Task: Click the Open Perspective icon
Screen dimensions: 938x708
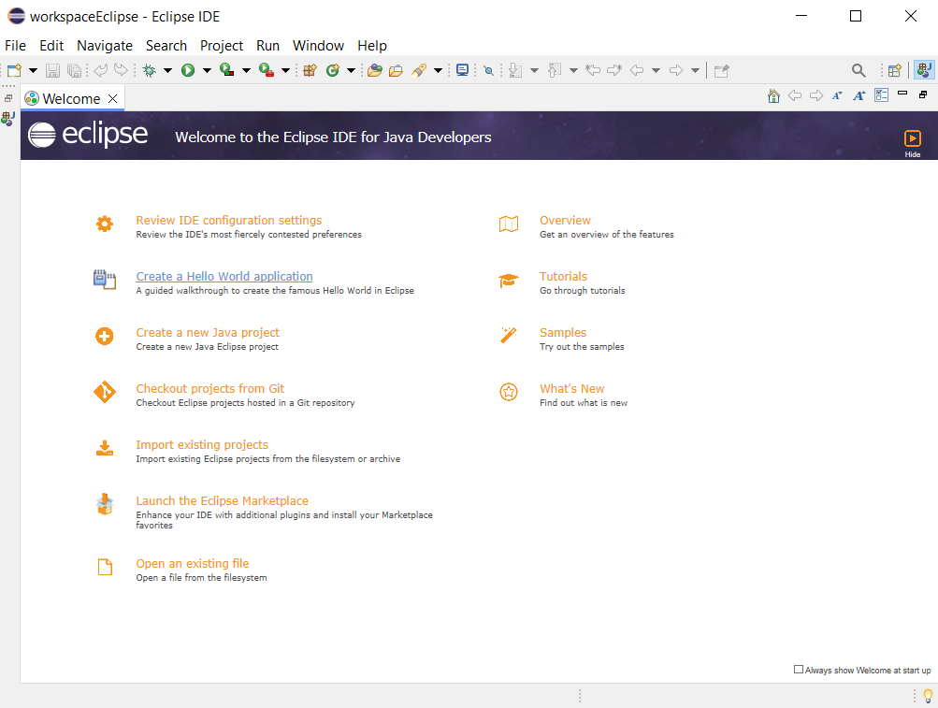Action: [895, 70]
